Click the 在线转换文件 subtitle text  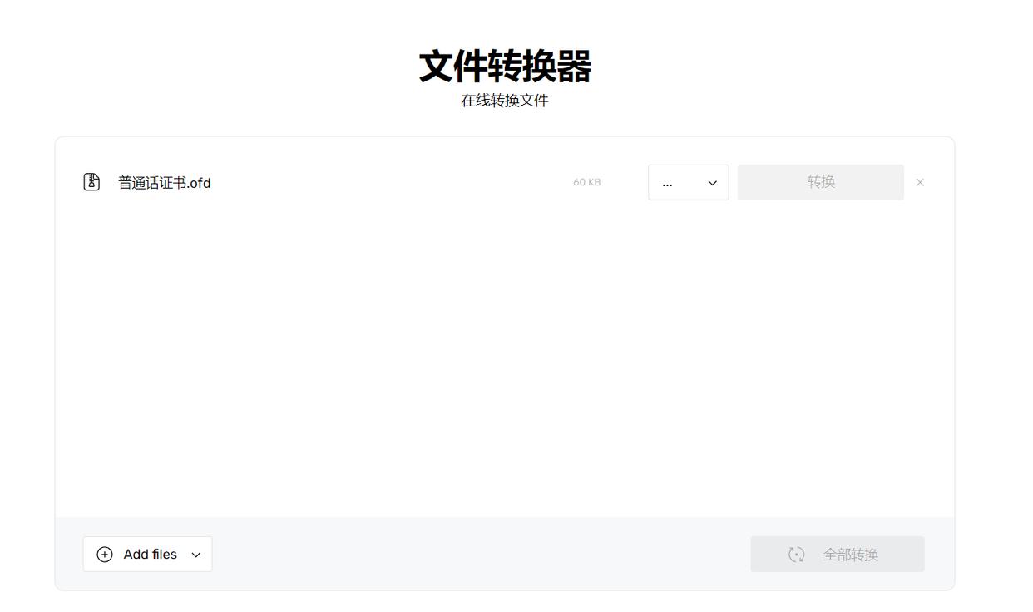505,101
